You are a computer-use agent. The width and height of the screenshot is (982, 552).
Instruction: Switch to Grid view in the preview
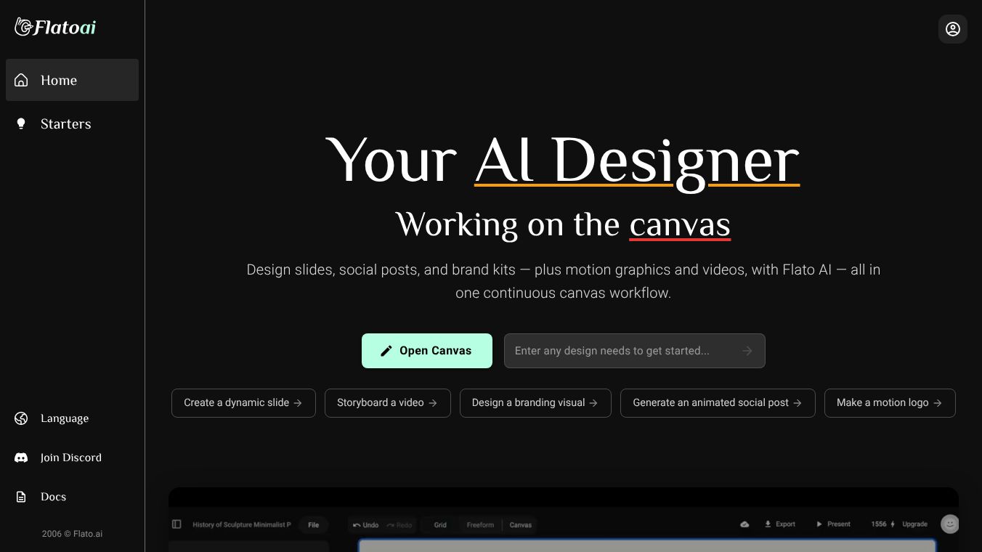(440, 524)
